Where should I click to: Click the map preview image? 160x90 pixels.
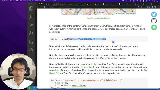[99, 12]
